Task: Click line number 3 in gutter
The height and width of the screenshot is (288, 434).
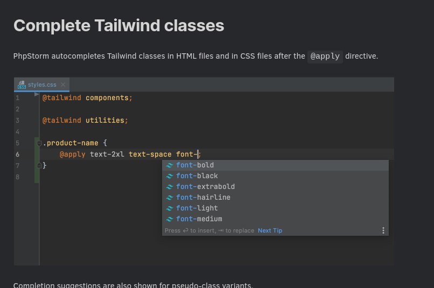Action: (17, 121)
